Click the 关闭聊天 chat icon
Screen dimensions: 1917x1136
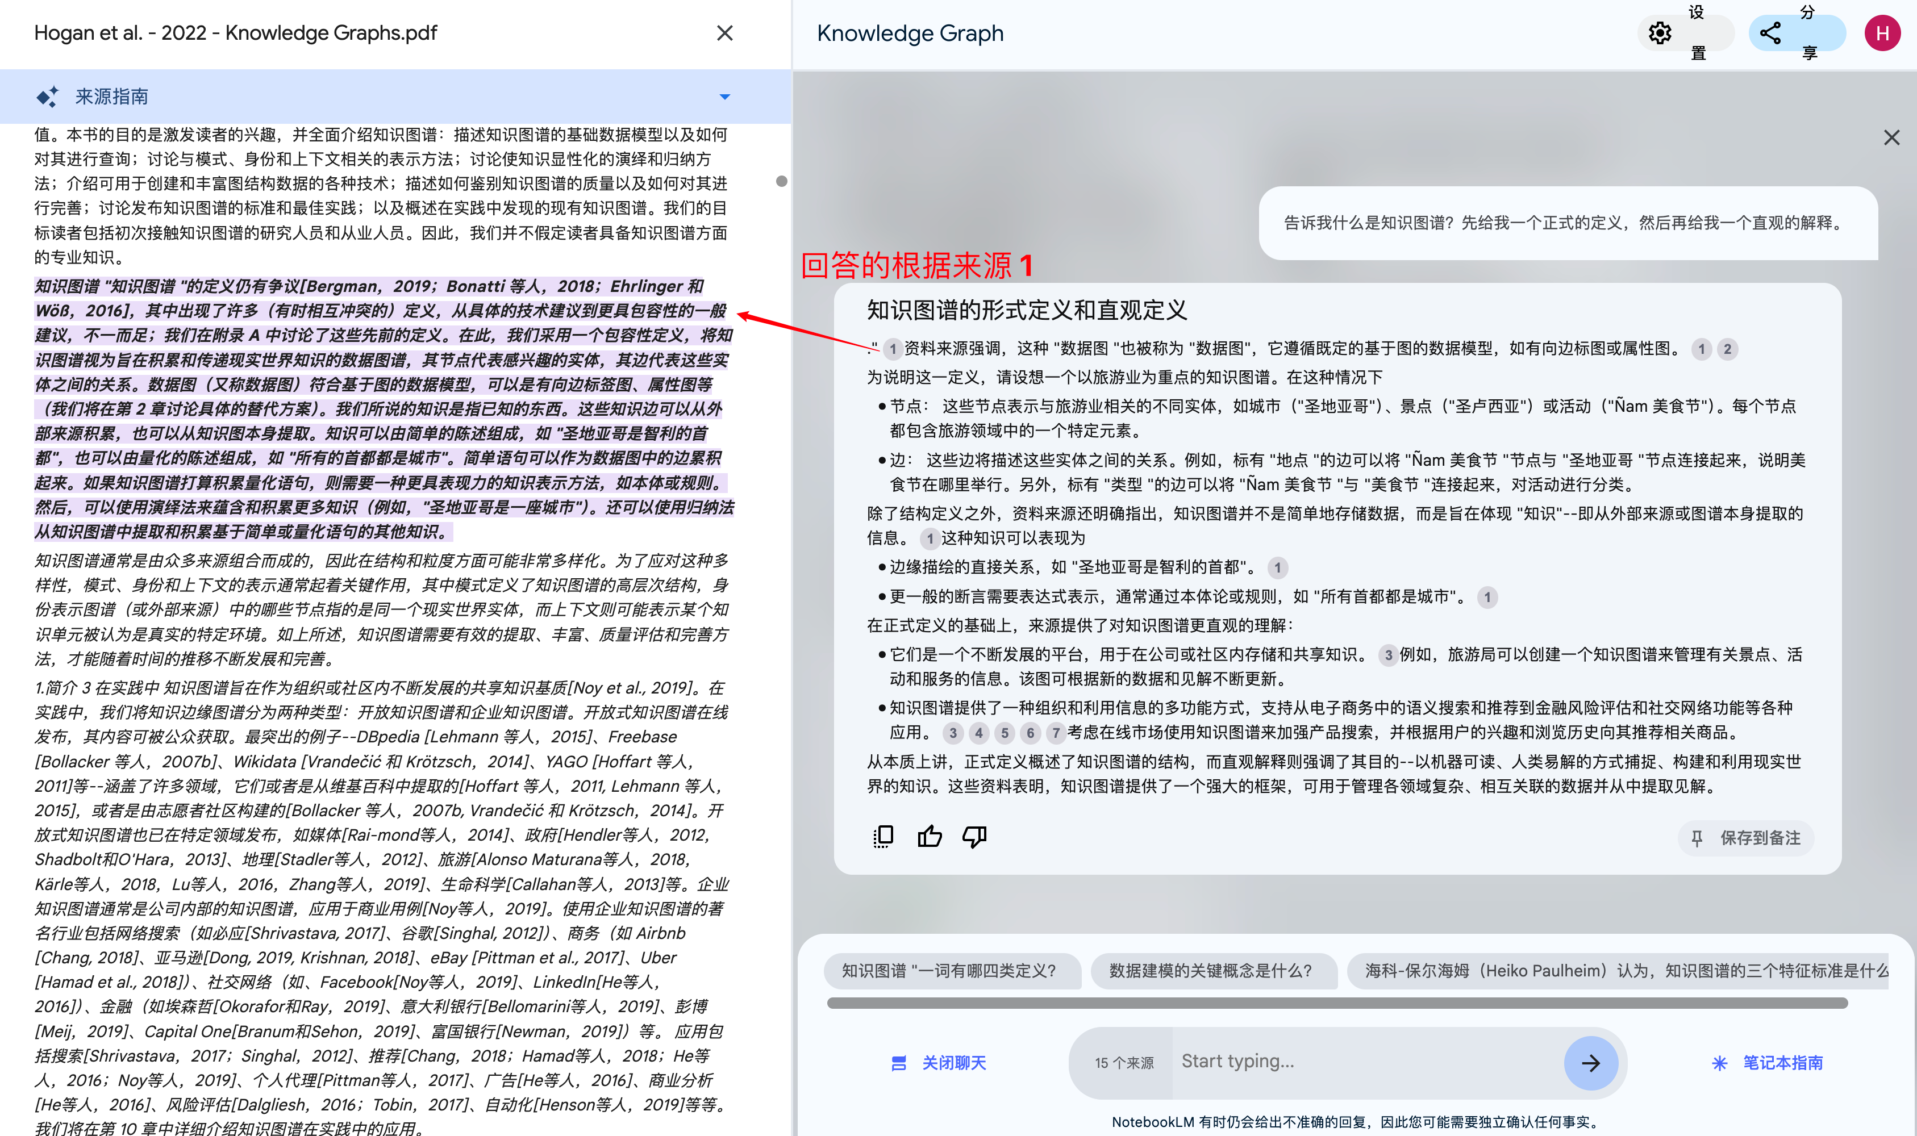point(899,1063)
